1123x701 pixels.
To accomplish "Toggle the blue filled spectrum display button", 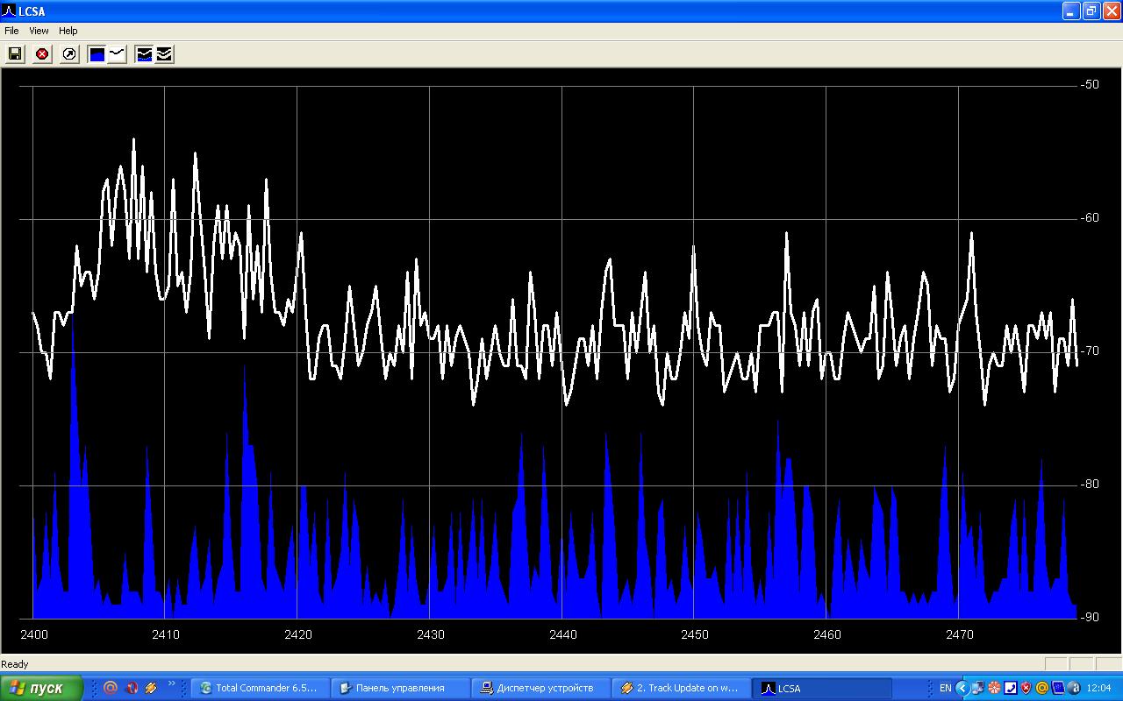I will (x=97, y=54).
